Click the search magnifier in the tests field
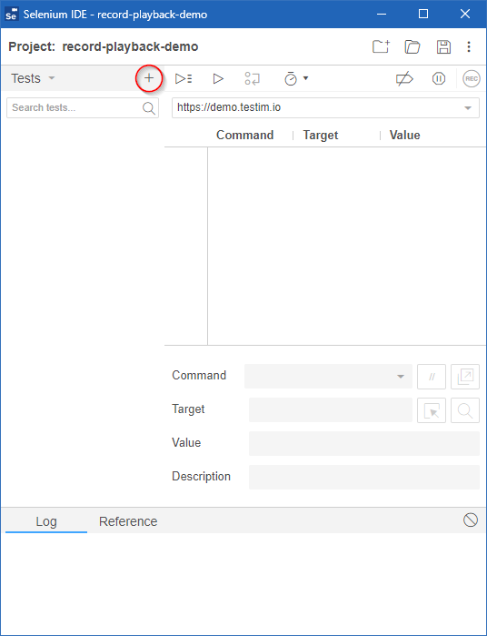This screenshot has width=487, height=636. pyautogui.click(x=149, y=108)
